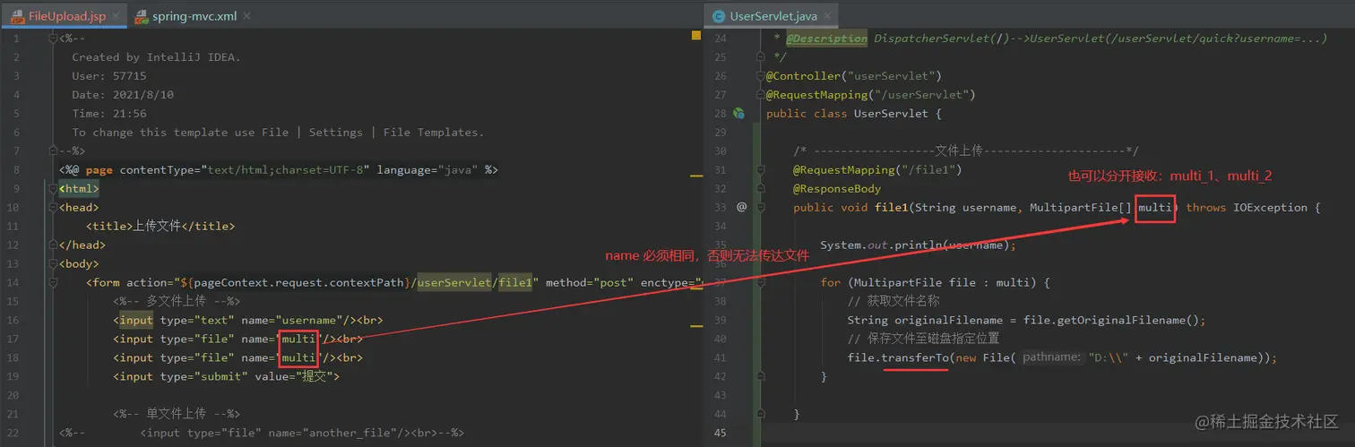
Task: Collapse the <html> tag fold at line 9
Action: pos(56,189)
